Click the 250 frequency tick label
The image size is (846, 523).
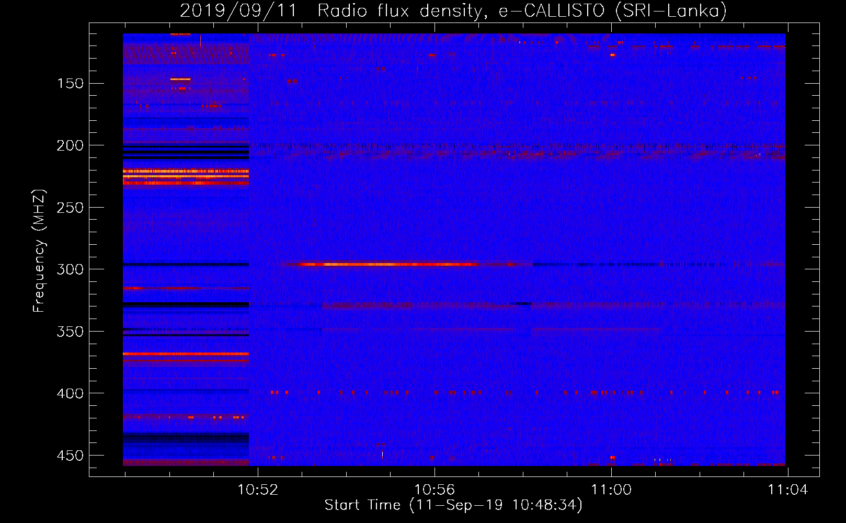coord(70,208)
